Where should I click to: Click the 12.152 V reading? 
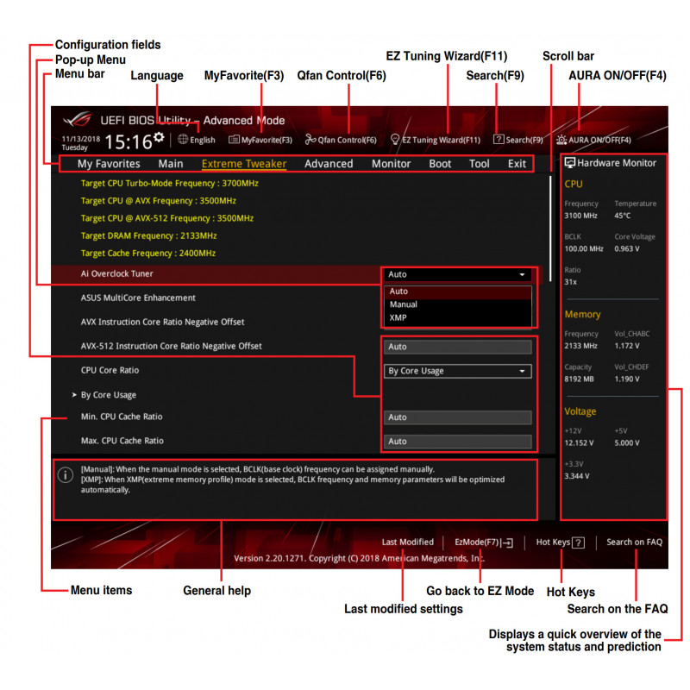pos(579,442)
